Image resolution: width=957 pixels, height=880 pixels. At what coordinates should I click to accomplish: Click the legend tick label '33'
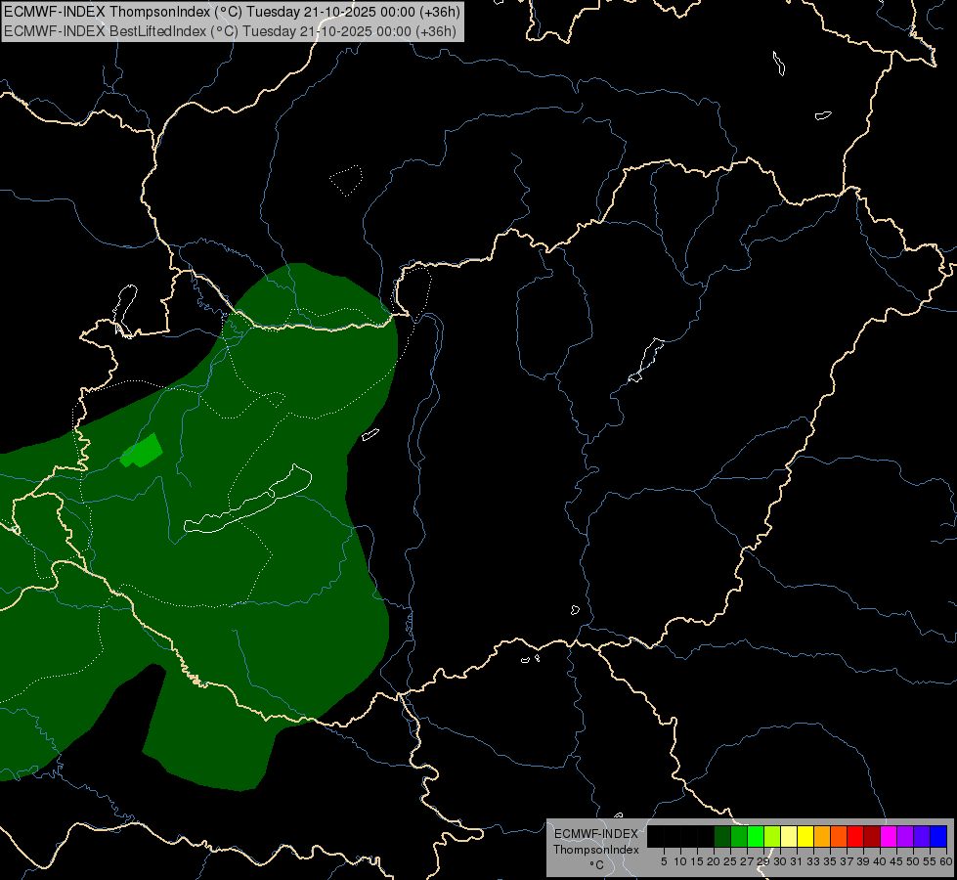813,861
